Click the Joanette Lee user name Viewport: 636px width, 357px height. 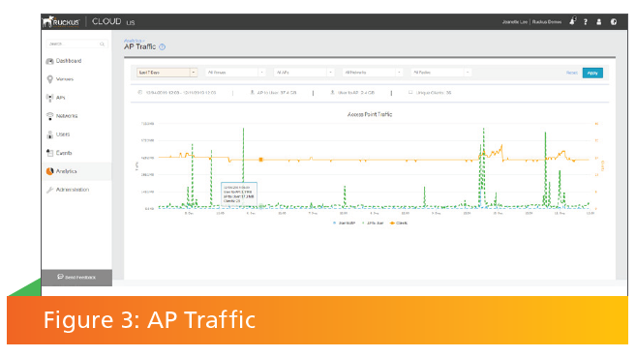(514, 22)
